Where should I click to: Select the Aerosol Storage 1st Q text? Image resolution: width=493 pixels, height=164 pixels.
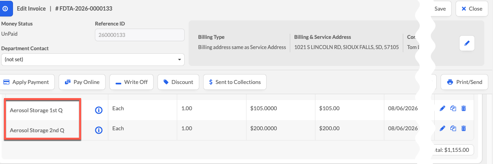[x=36, y=110]
